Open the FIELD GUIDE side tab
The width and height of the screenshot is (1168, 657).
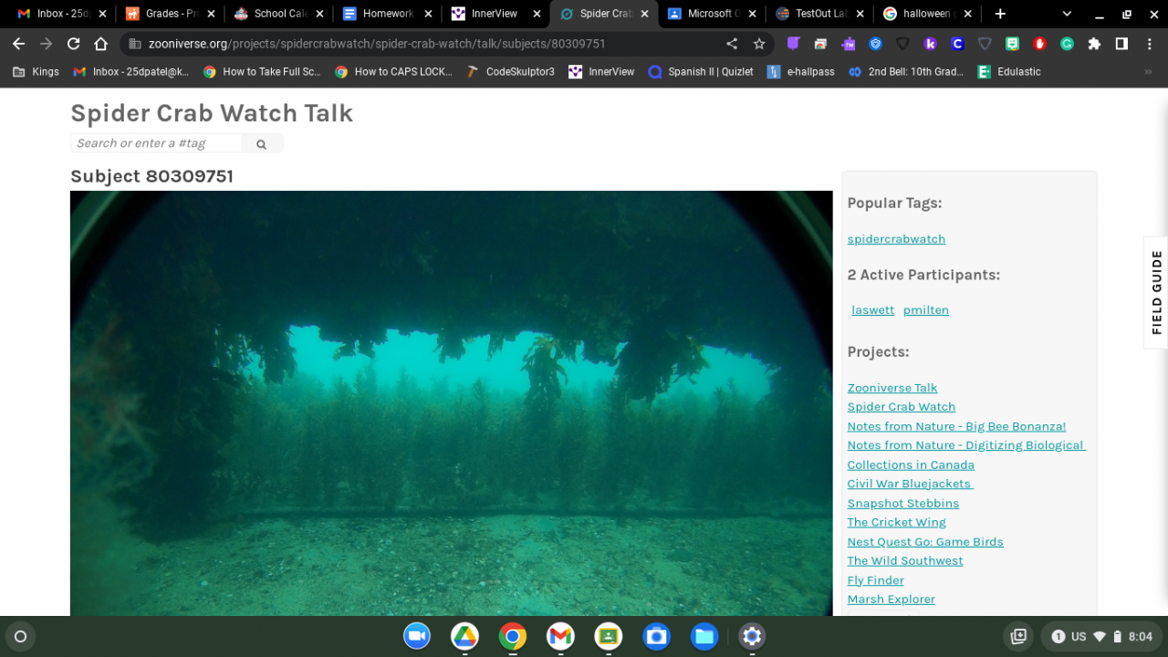(x=1156, y=292)
